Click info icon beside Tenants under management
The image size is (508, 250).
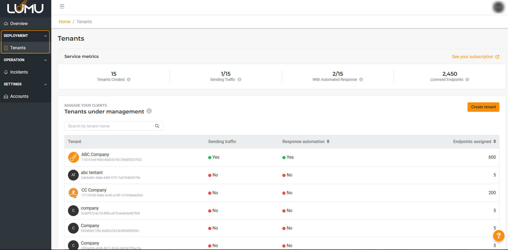coord(149,111)
